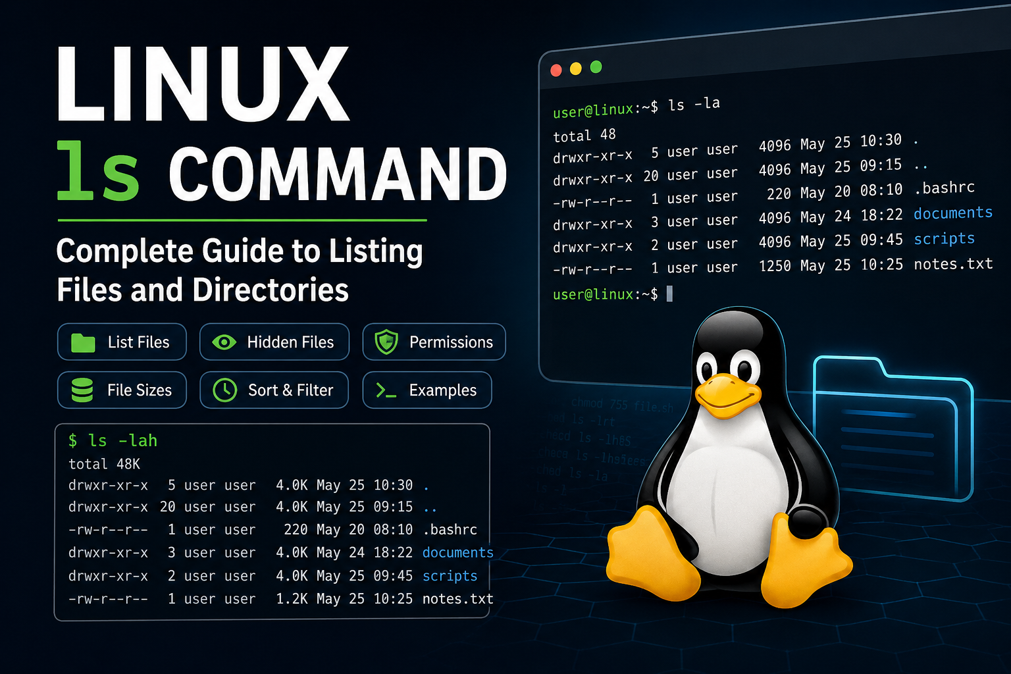Select the Permissions button

pyautogui.click(x=434, y=342)
